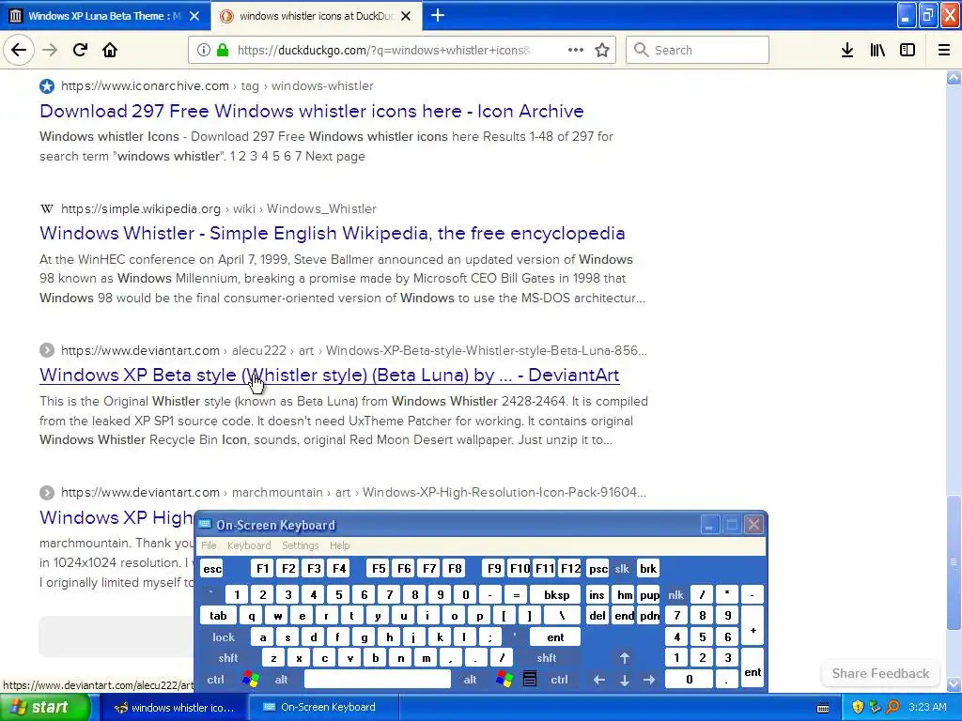Toggle the slk scroll lock key

click(x=622, y=568)
